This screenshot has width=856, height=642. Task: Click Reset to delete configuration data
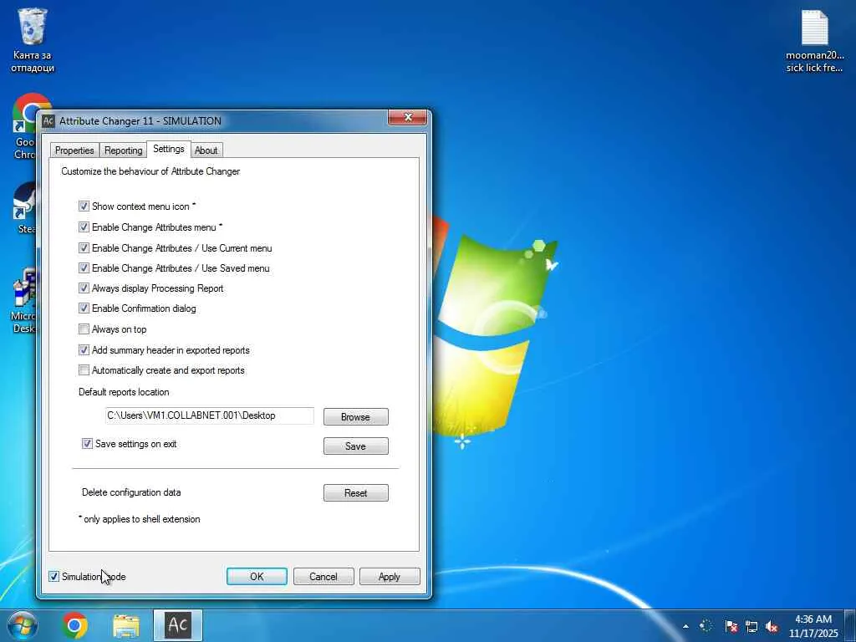click(x=356, y=493)
